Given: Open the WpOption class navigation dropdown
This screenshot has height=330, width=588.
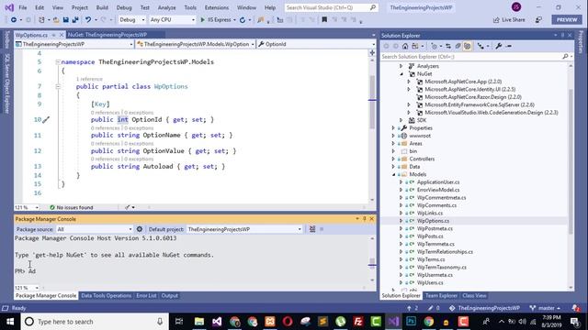Looking at the screenshot, I should 196,44.
